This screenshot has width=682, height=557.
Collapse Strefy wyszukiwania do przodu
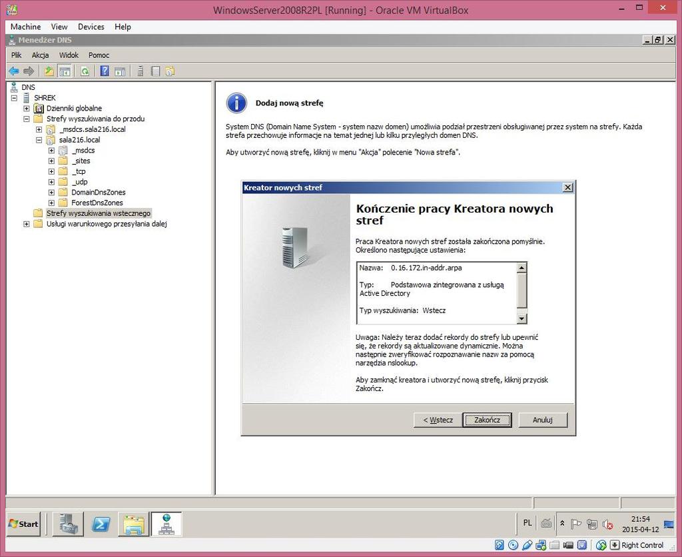pos(27,119)
